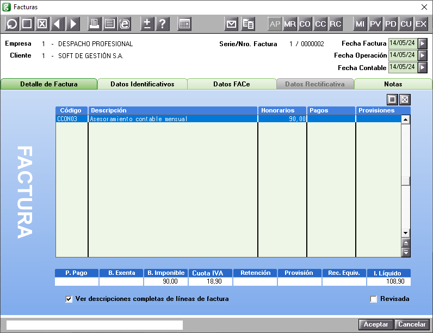Select the CCON03 code cell
This screenshot has width=433, height=333.
(x=72, y=119)
